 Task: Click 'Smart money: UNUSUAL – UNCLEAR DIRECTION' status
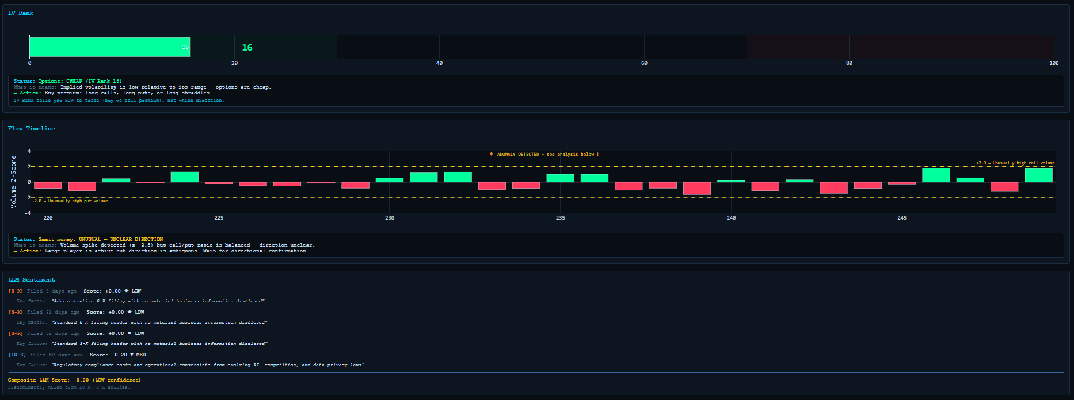click(101, 239)
